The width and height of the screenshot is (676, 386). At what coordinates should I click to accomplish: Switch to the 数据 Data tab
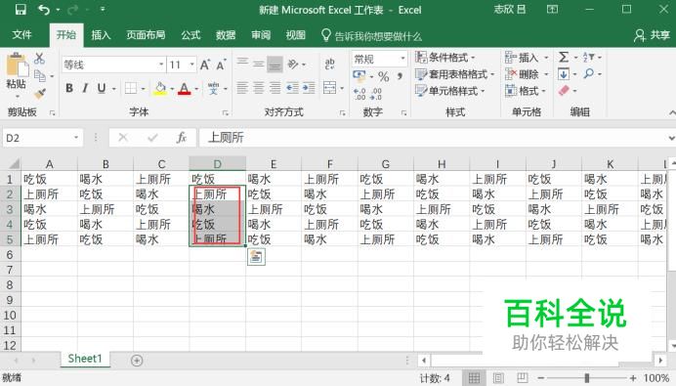point(226,35)
